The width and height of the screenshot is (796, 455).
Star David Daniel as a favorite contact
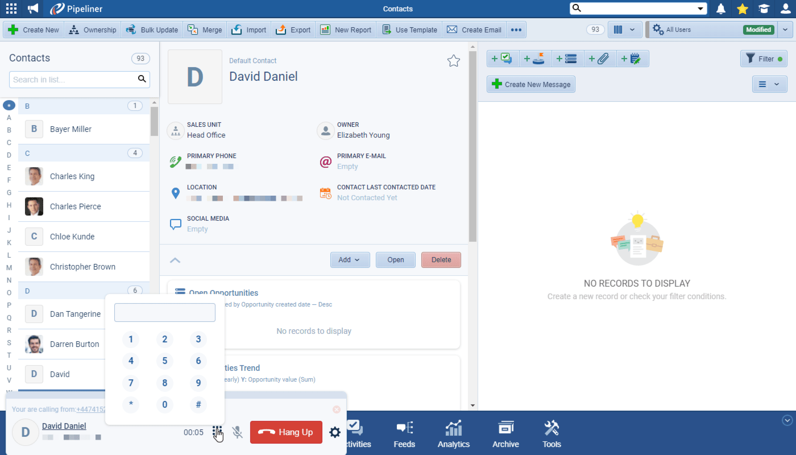[x=453, y=60]
